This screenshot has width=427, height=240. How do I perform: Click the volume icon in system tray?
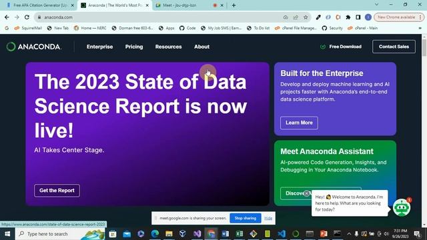tap(386, 234)
